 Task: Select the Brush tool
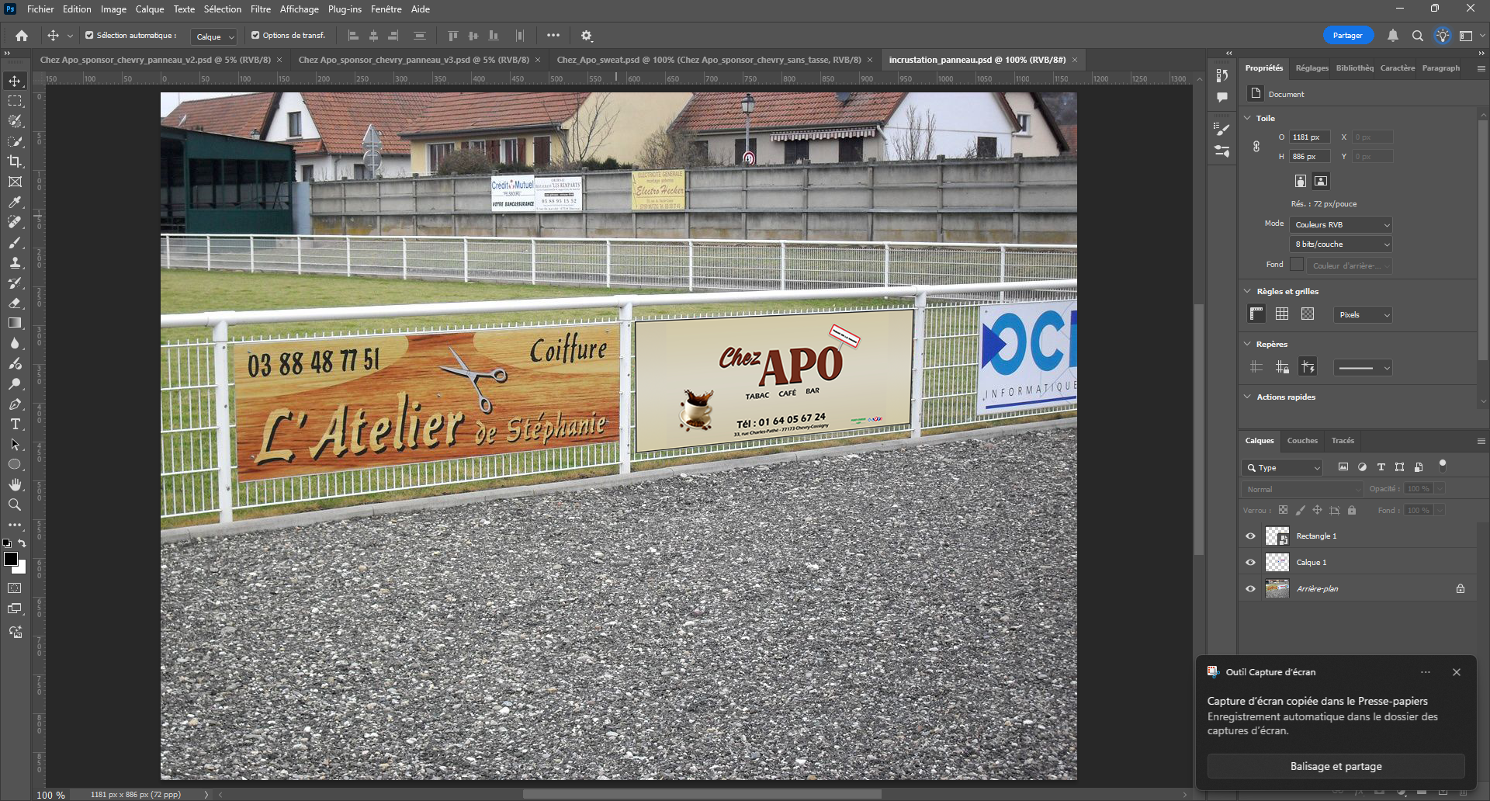point(15,242)
